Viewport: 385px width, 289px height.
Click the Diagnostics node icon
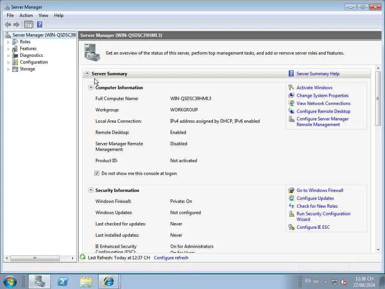coord(15,55)
